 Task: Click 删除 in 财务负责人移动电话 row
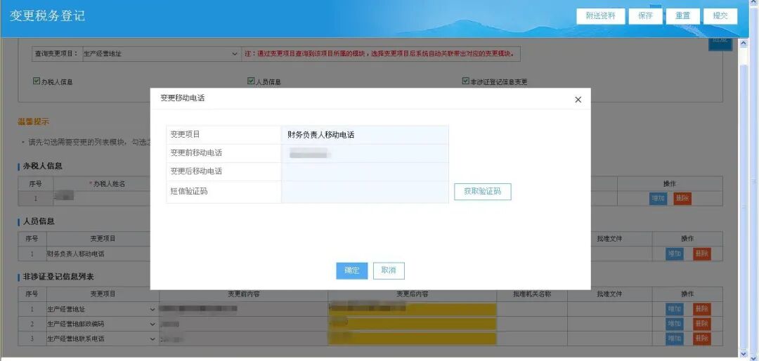[x=702, y=254]
